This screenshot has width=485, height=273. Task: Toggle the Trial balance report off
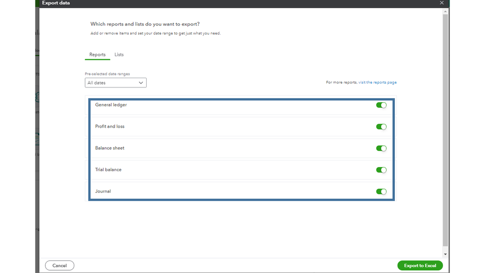pyautogui.click(x=381, y=170)
